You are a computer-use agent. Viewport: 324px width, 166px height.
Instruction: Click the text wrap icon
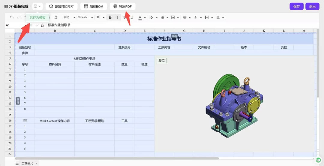point(207,17)
